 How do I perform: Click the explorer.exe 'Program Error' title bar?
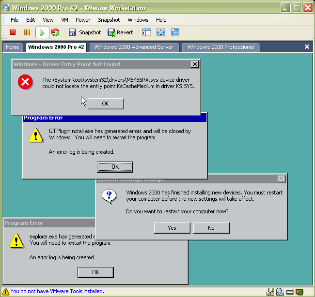49,223
